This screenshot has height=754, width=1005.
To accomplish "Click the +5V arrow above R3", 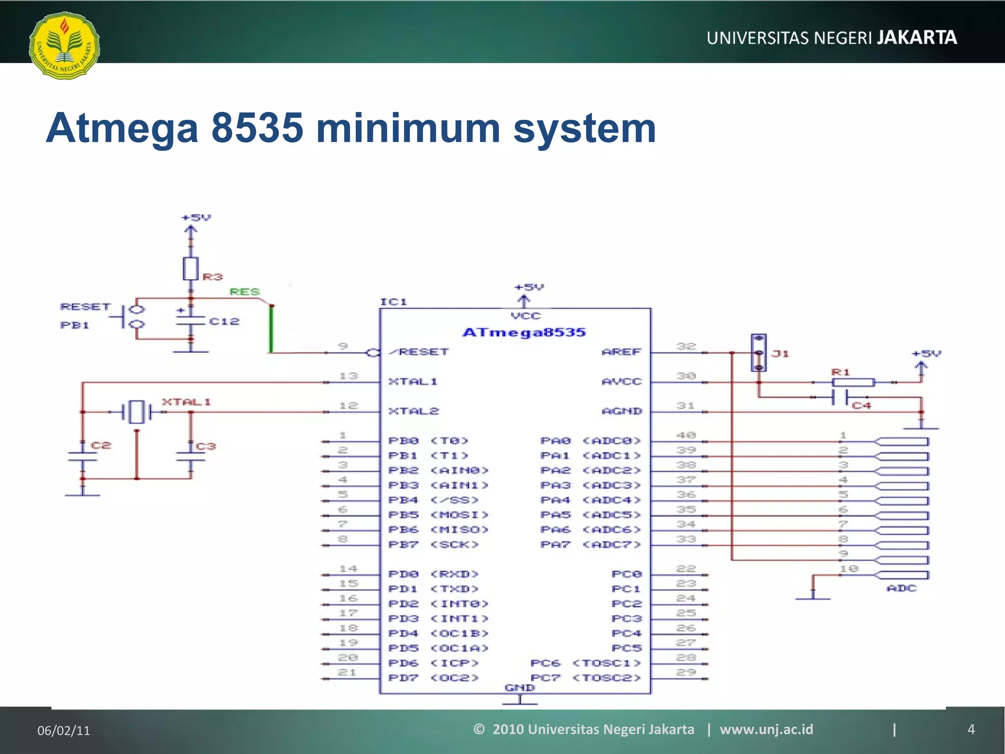I will [191, 231].
